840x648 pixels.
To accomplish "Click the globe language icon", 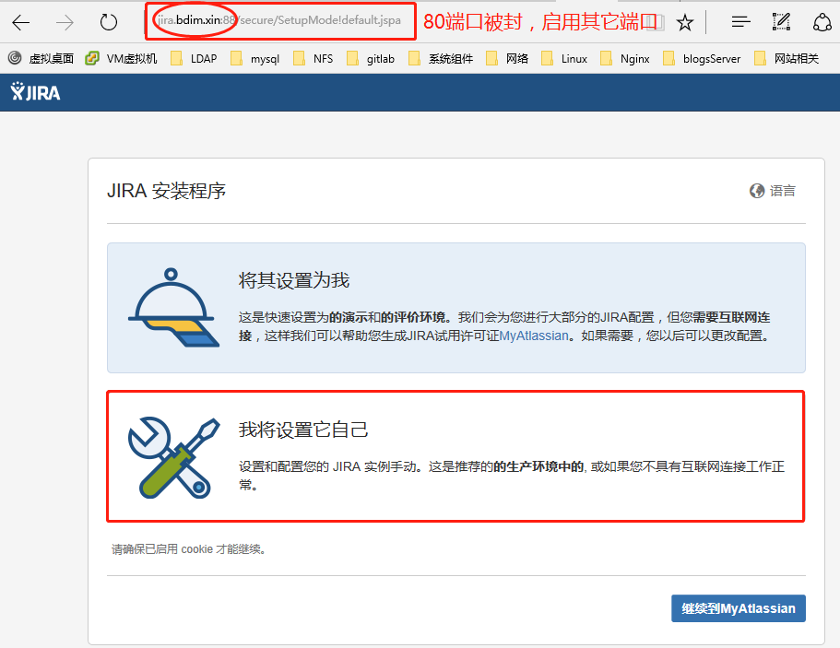I will click(758, 191).
